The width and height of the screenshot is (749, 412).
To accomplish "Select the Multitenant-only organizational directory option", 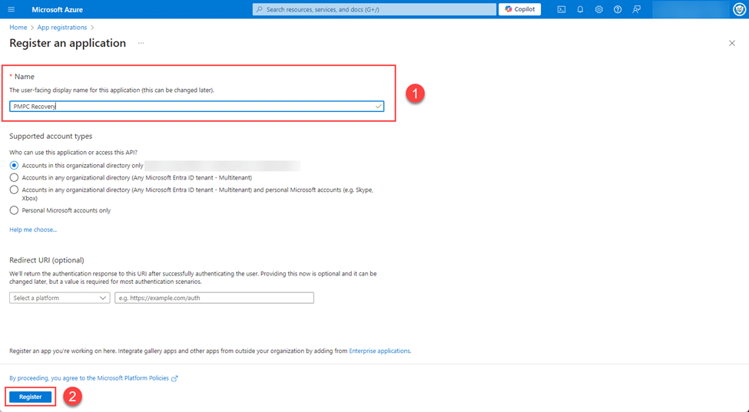I will (14, 177).
